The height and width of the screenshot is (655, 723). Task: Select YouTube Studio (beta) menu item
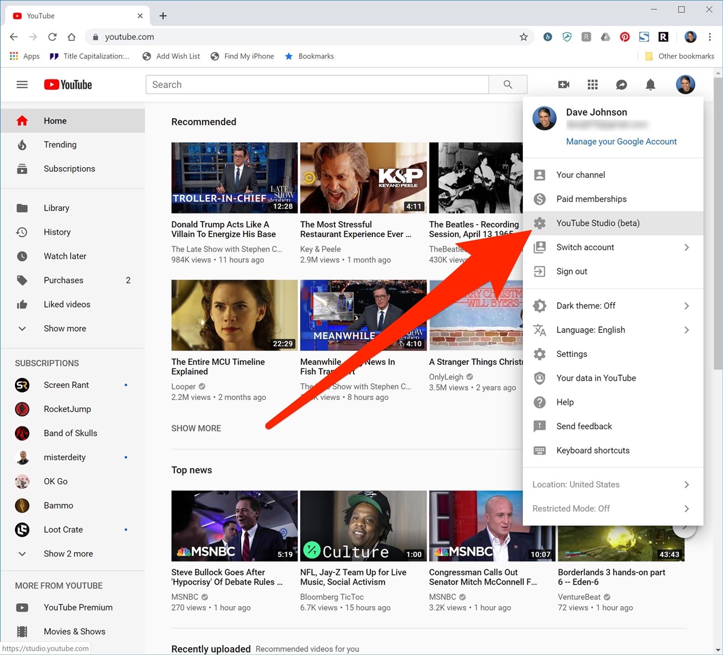click(598, 223)
